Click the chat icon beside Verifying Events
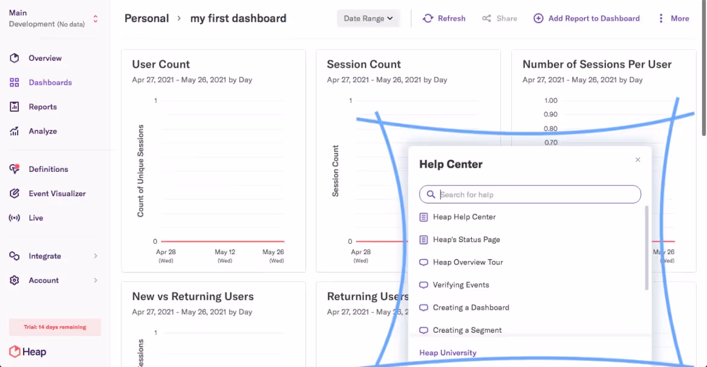Image resolution: width=707 pixels, height=367 pixels. pyautogui.click(x=424, y=285)
